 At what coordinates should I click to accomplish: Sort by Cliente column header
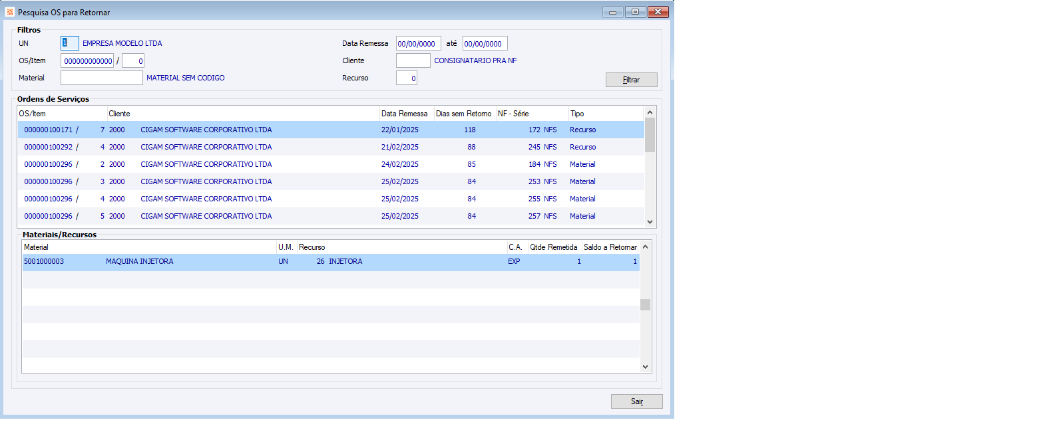click(x=244, y=114)
